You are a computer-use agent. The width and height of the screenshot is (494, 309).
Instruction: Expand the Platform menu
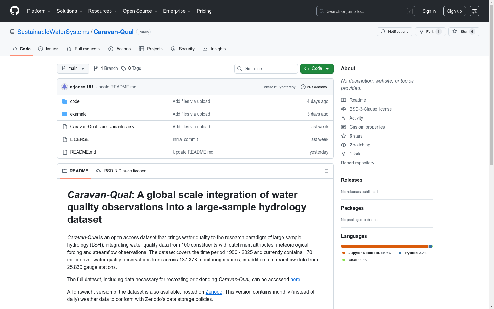pos(39,11)
